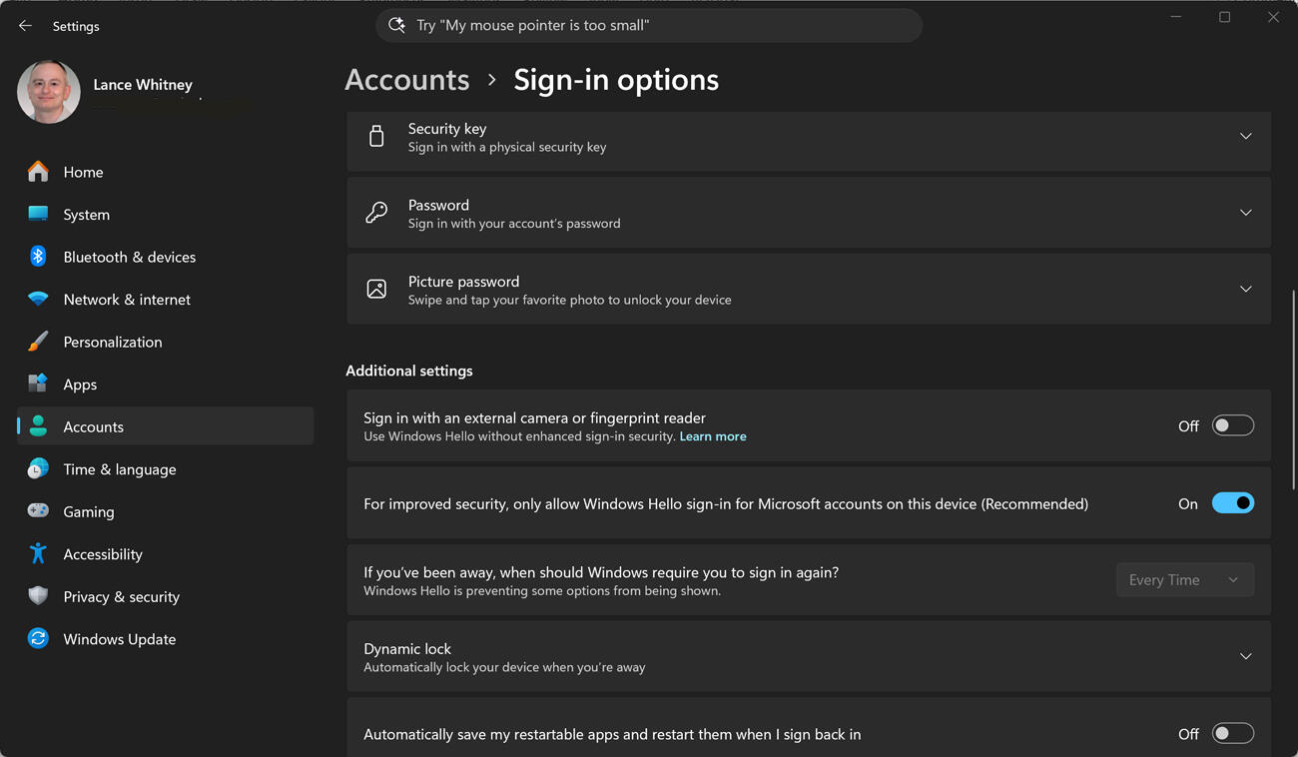Click Accounts in the breadcrumb
This screenshot has width=1298, height=757.
(407, 80)
